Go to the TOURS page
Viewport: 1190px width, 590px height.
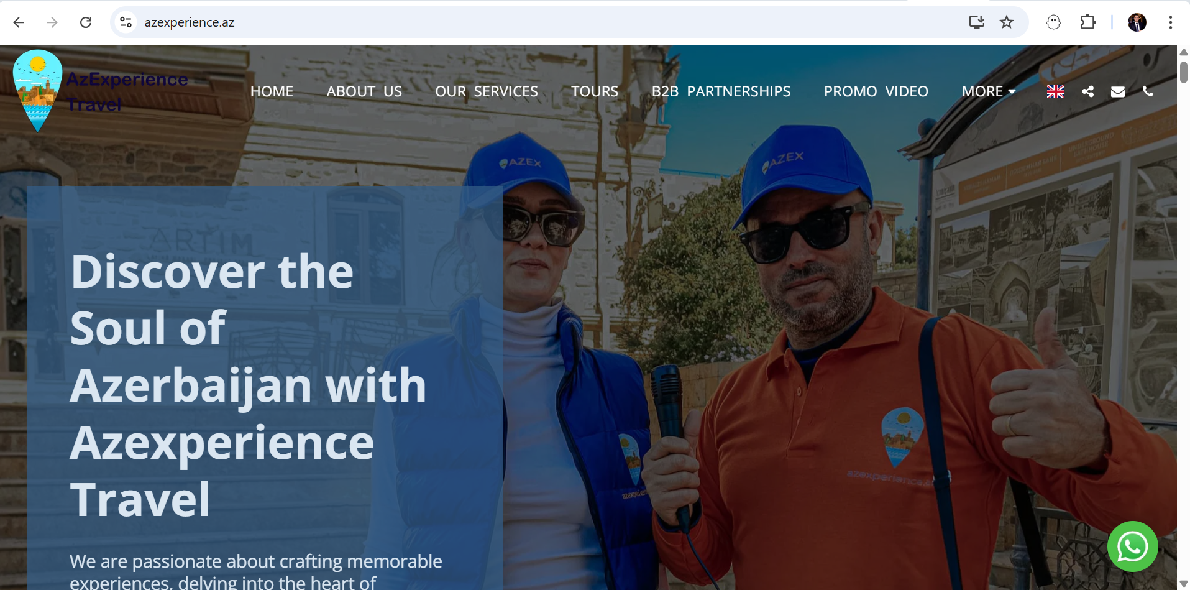pos(595,91)
